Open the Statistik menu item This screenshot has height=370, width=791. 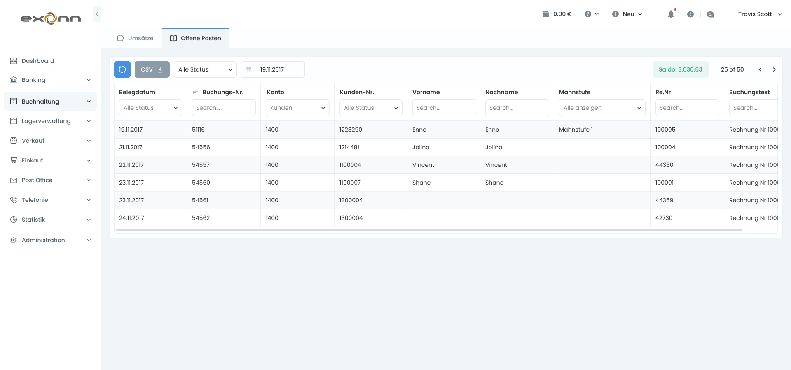tap(50, 220)
